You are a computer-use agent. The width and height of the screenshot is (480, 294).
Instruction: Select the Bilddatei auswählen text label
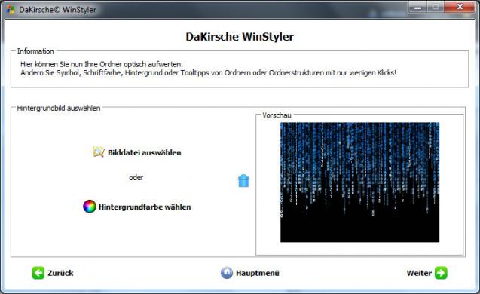145,152
